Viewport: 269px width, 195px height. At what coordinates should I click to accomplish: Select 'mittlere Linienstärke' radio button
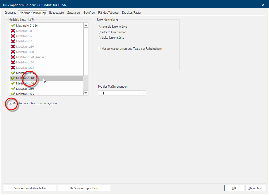coord(99,32)
